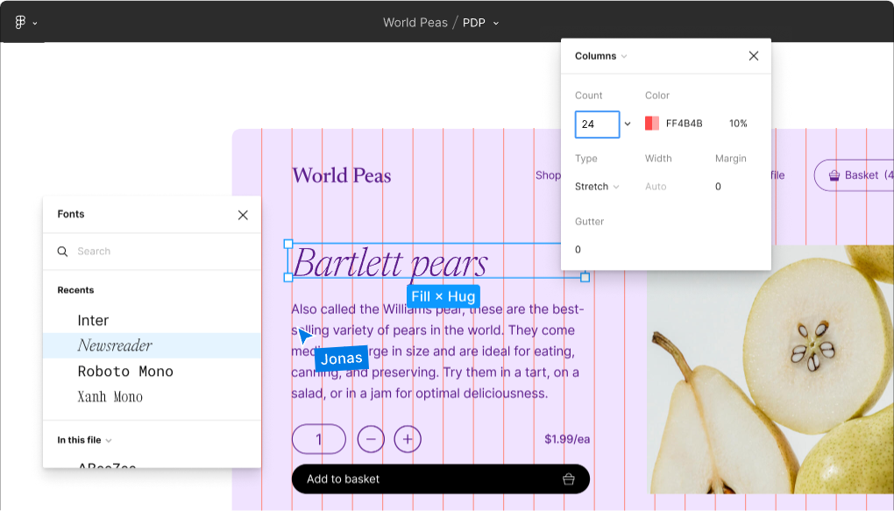Viewport: 894px width, 511px height.
Task: Close the Fonts panel
Action: click(243, 215)
